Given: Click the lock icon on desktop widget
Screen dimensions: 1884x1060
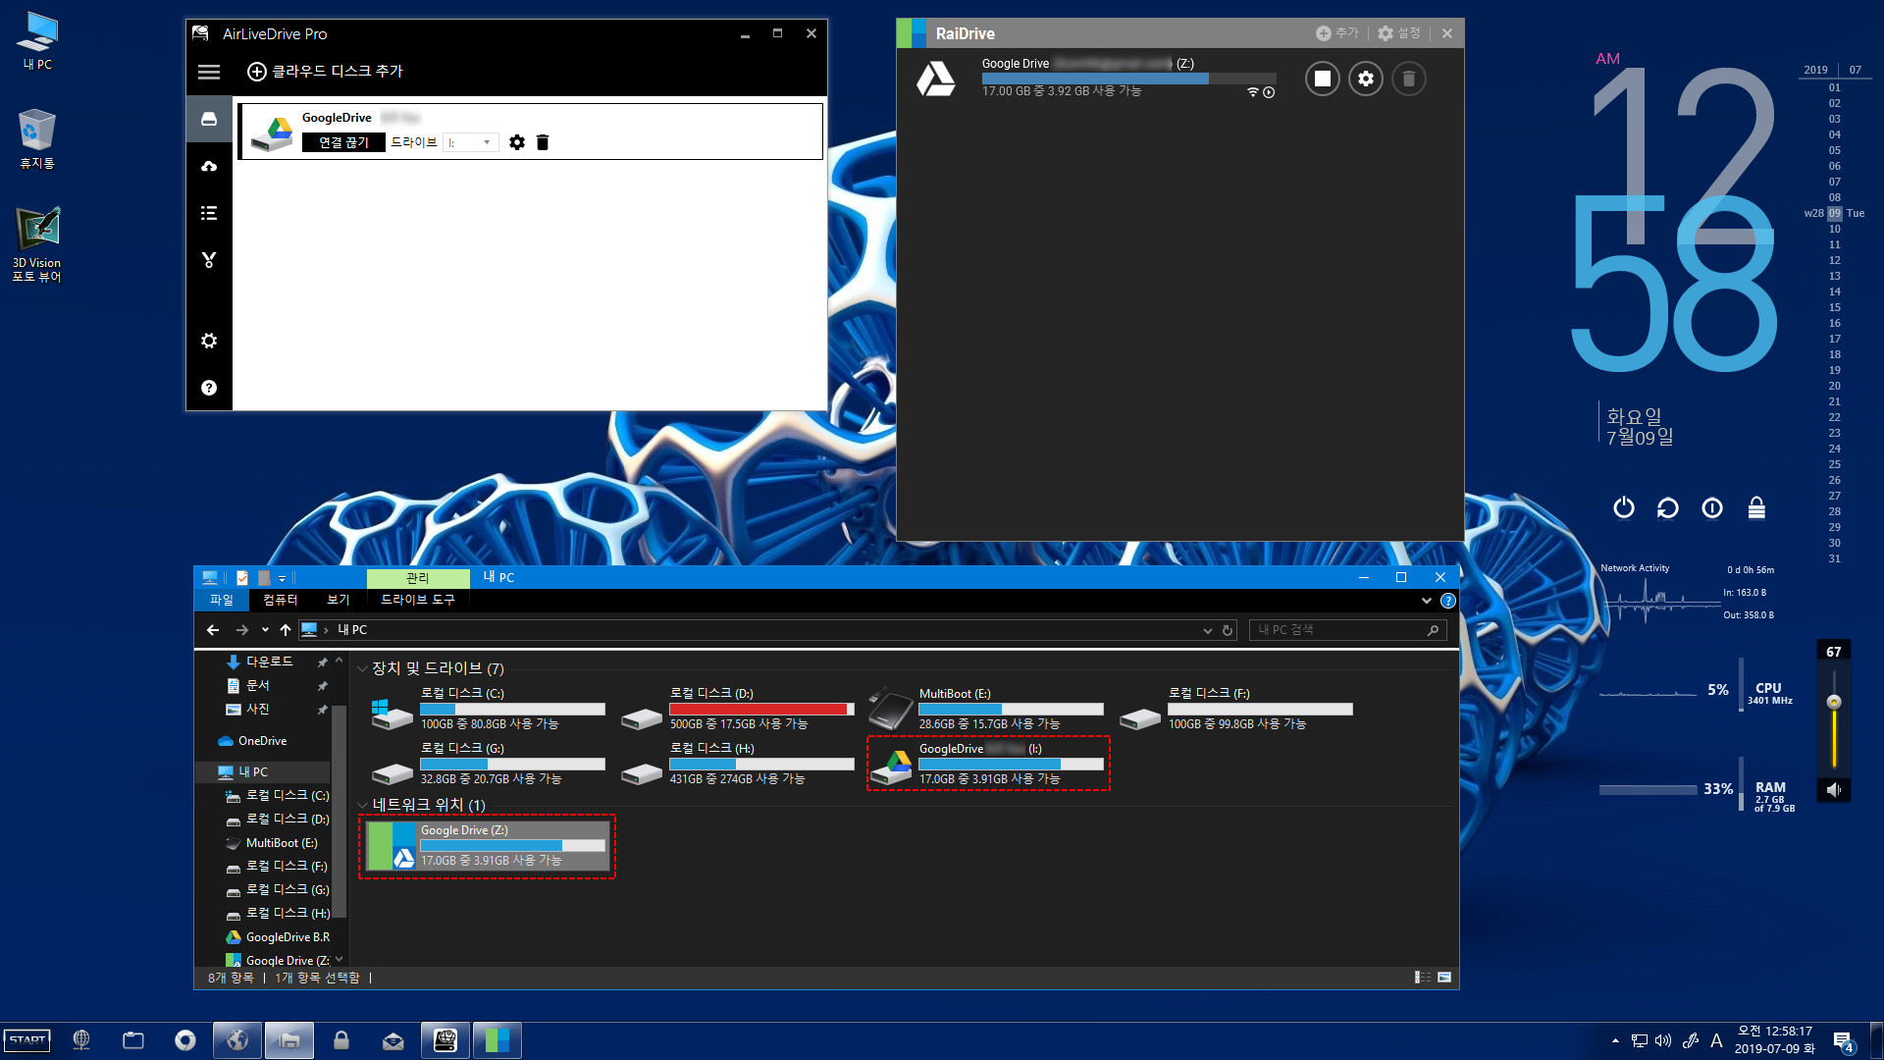Looking at the screenshot, I should [1756, 507].
